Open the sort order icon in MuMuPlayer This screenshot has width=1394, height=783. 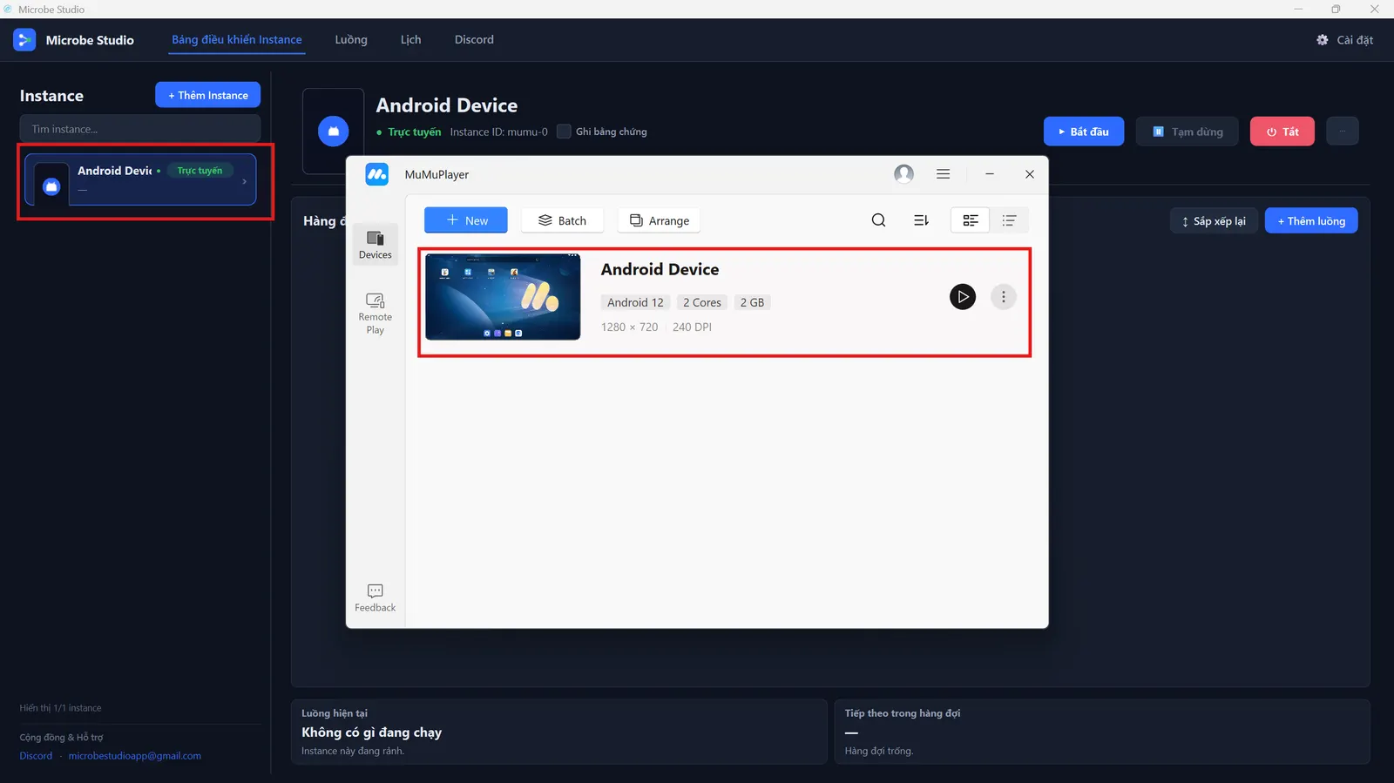point(921,220)
